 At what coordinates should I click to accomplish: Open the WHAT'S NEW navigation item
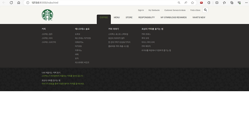(199, 18)
